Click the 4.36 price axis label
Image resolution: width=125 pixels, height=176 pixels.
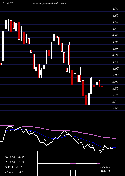[x=115, y=42]
